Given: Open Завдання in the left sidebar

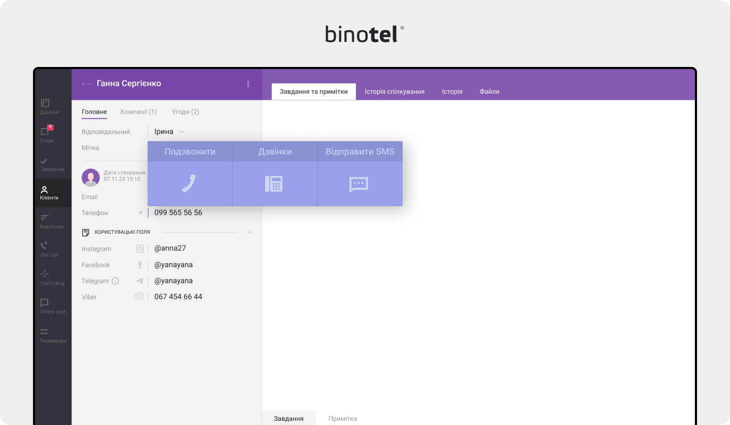Looking at the screenshot, I should (53, 165).
